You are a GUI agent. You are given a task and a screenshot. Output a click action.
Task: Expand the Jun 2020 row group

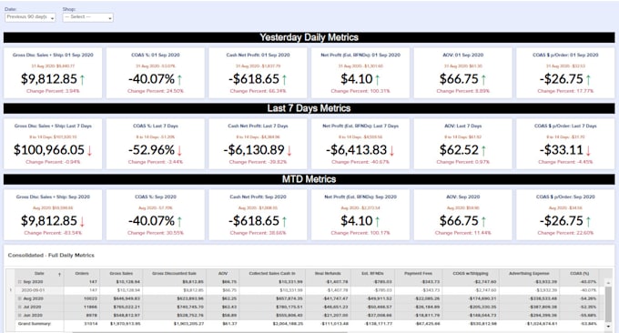pyautogui.click(x=19, y=315)
